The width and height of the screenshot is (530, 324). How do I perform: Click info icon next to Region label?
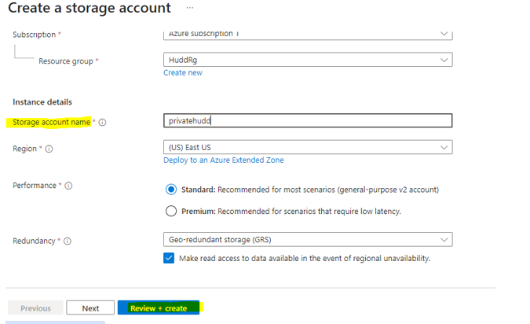click(49, 149)
